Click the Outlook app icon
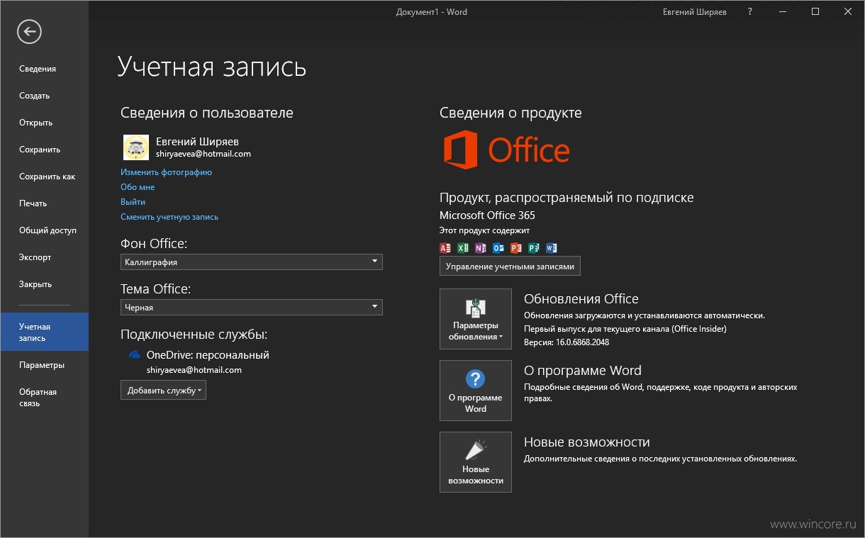 click(498, 248)
